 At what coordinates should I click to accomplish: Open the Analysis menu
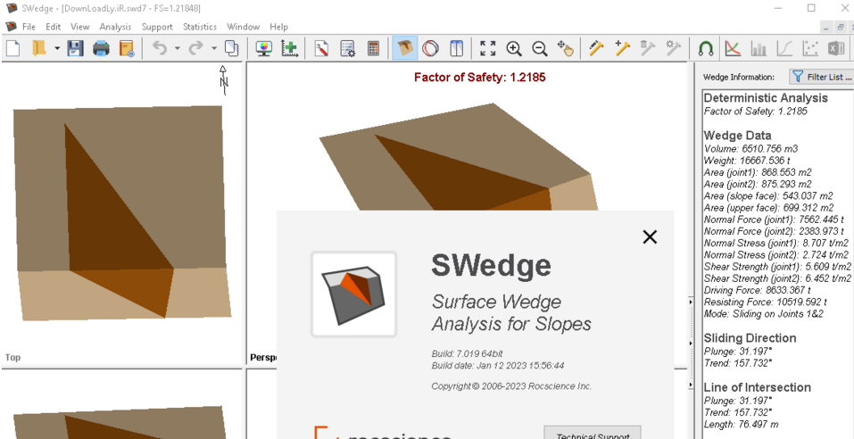[x=115, y=27]
